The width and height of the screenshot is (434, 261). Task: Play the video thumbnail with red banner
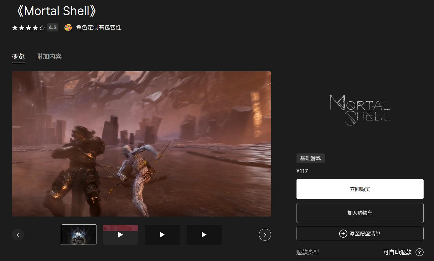pos(120,234)
